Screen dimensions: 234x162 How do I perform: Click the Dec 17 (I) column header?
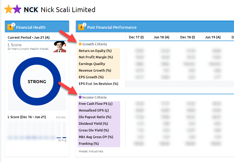point(136,37)
